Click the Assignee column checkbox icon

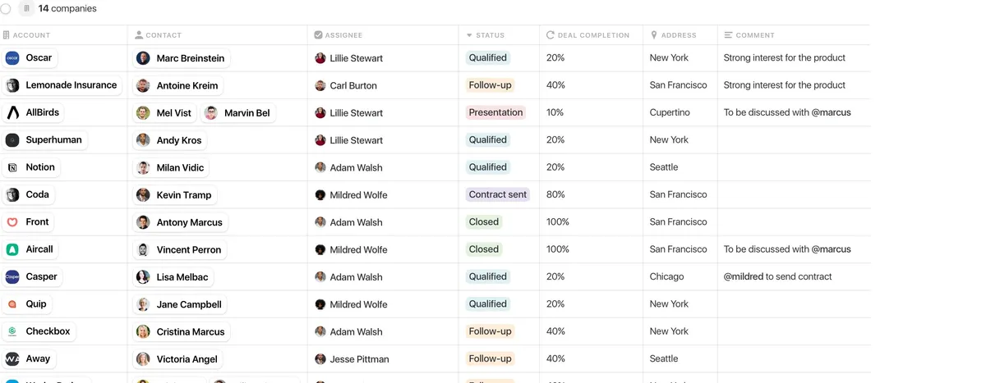319,35
